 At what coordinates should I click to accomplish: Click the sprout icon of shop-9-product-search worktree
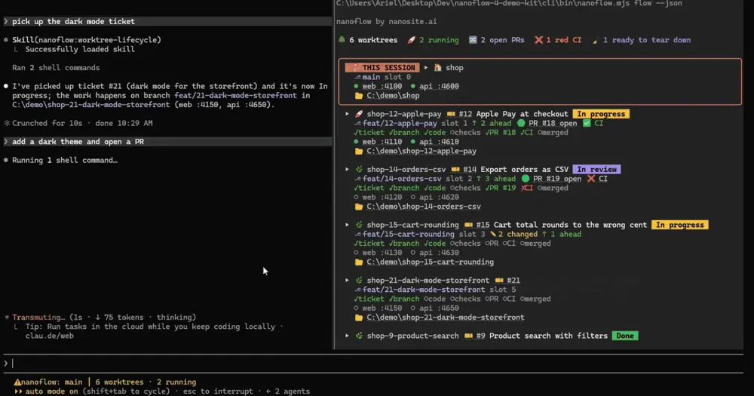[x=359, y=336]
